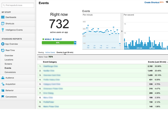
Task: Click the Shortcuts icon in sidebar
Action: [x=3, y=24]
